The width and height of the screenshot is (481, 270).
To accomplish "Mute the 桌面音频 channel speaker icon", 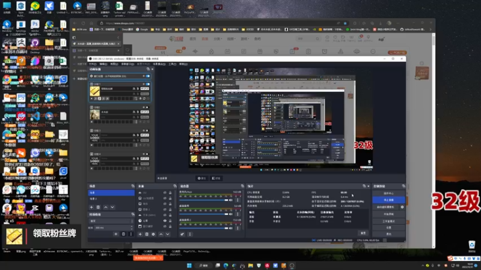I will coord(231,214).
